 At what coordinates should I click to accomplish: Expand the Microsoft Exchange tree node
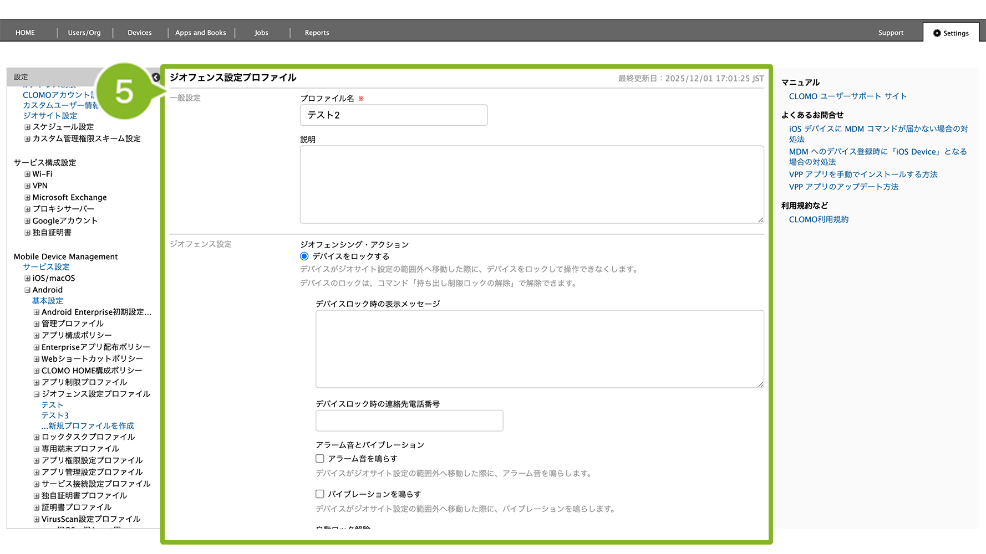tap(27, 198)
